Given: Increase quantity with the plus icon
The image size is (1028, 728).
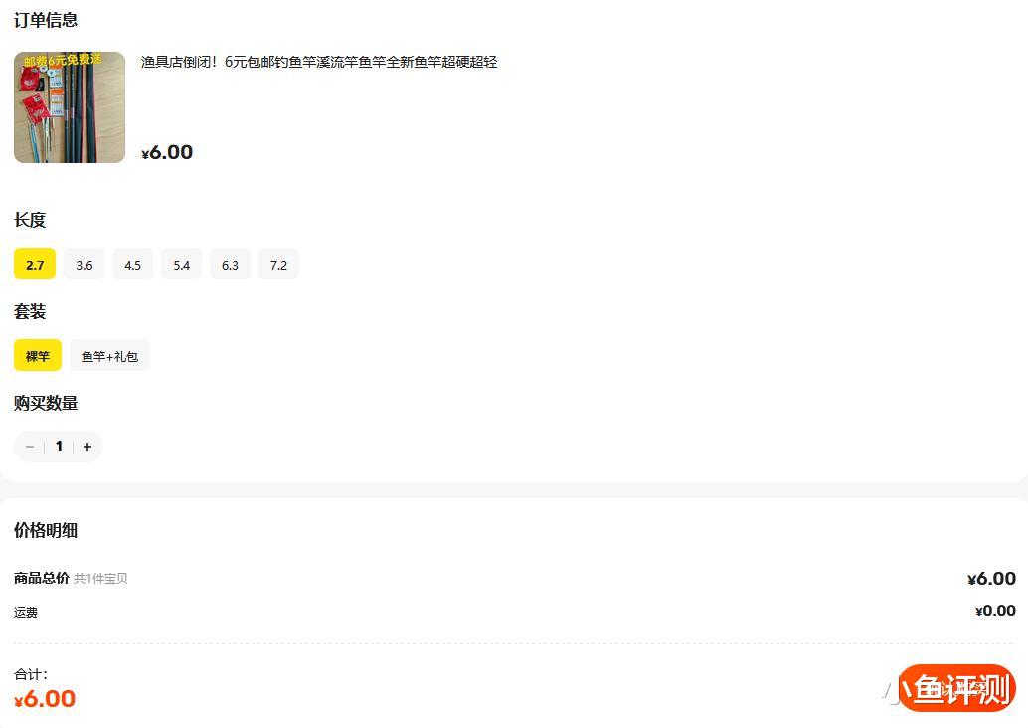Looking at the screenshot, I should click(x=87, y=447).
